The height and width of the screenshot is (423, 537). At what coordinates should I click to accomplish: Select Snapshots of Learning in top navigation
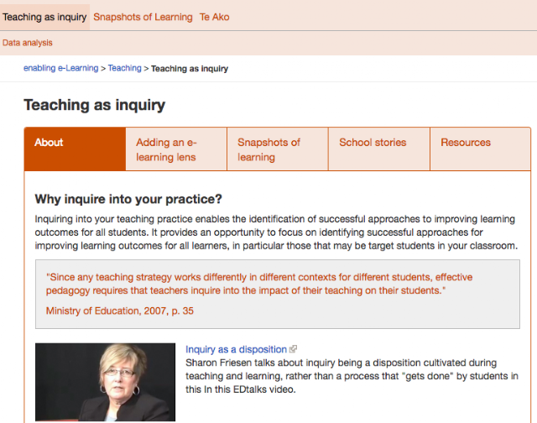(x=143, y=17)
